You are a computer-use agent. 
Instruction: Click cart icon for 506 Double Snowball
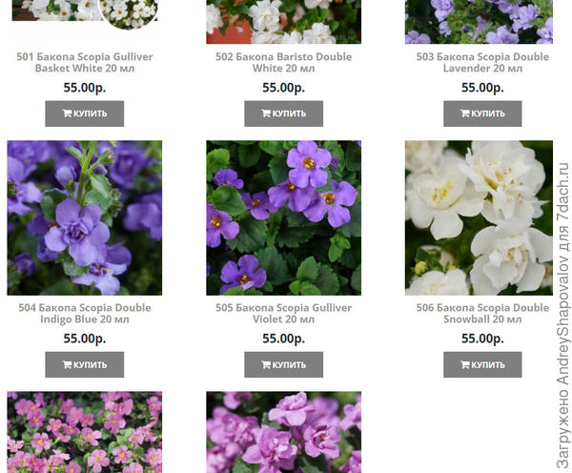pyautogui.click(x=465, y=364)
